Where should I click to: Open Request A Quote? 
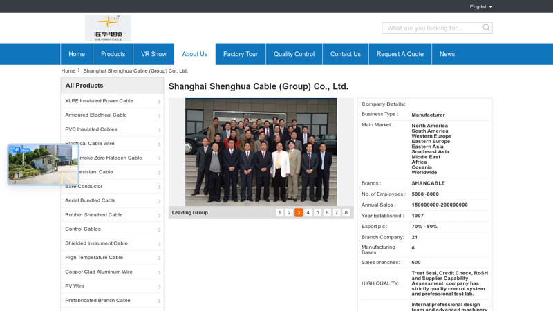point(400,54)
